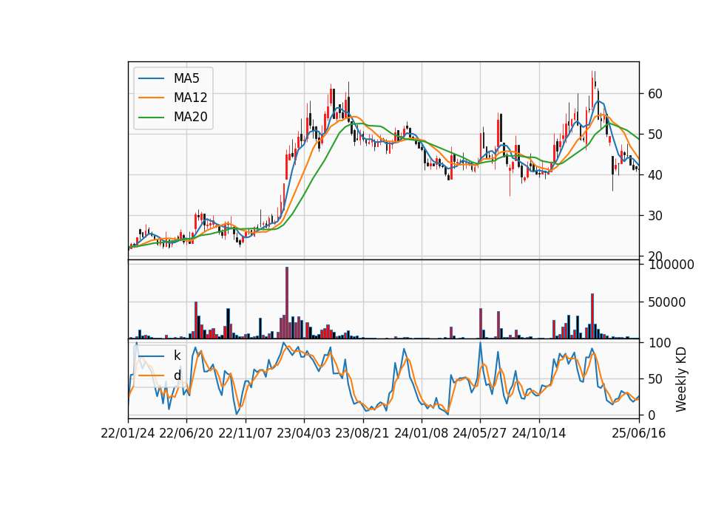Click the 22/06/20 date tick label
The image size is (710, 510).
[186, 433]
